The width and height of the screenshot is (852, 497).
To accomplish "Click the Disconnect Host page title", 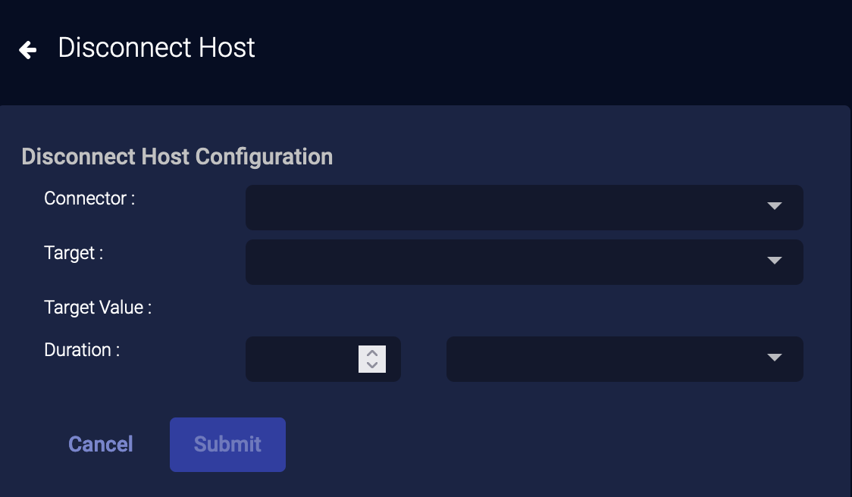I will (x=156, y=48).
